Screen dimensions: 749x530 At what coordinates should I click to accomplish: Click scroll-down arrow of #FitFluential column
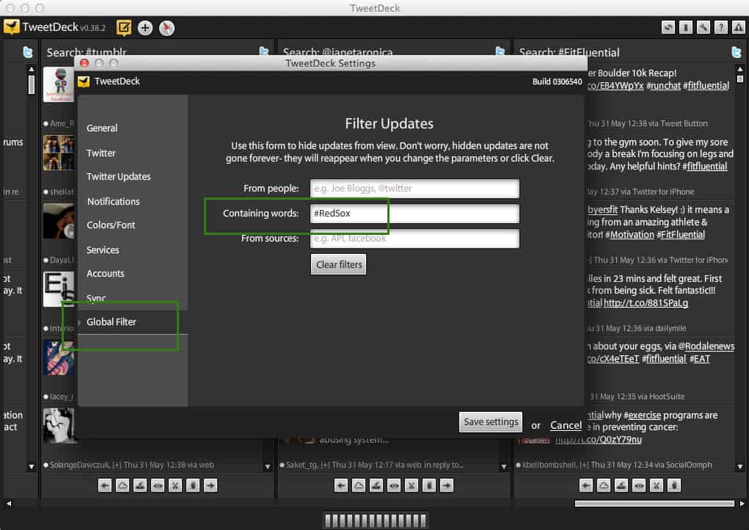[740, 466]
